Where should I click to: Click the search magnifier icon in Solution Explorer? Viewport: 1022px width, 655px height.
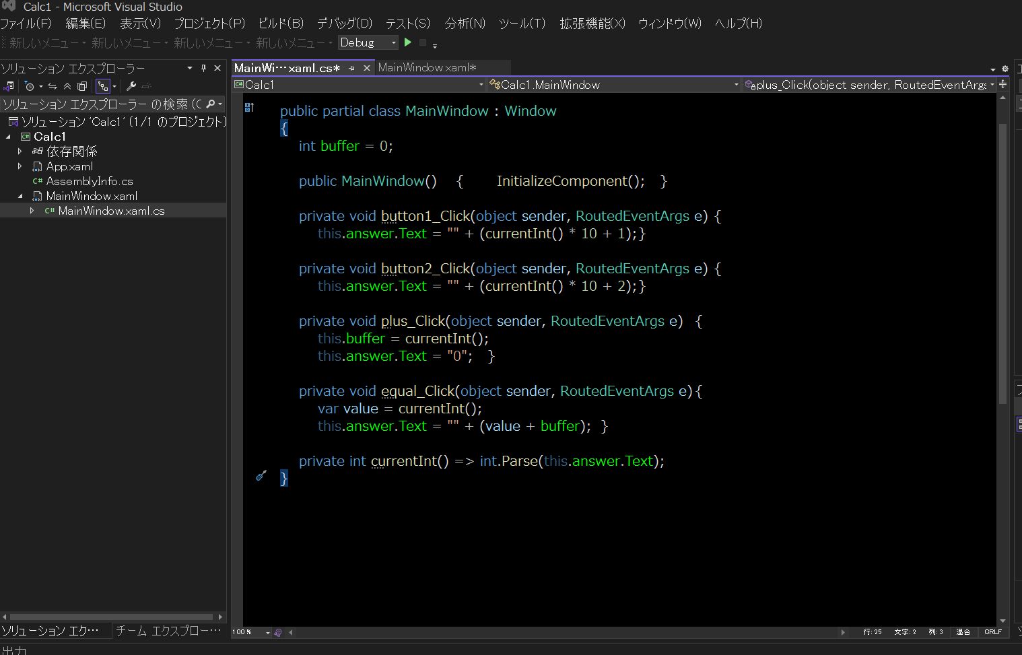[x=211, y=104]
